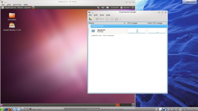This screenshot has height=111, width=198.
Task: Click the Ubuntu panel volume icon
Action: pyautogui.click(x=103, y=8)
